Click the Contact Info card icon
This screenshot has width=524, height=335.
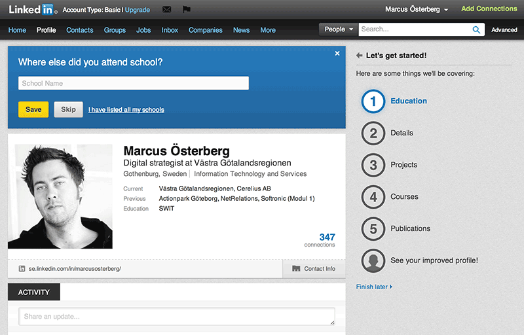pos(296,269)
